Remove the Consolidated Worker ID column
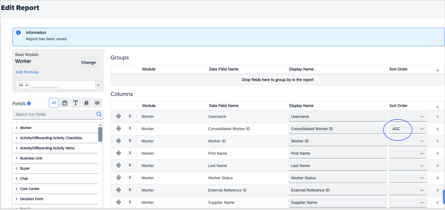Viewport: 445px width, 210px height. pos(437,129)
